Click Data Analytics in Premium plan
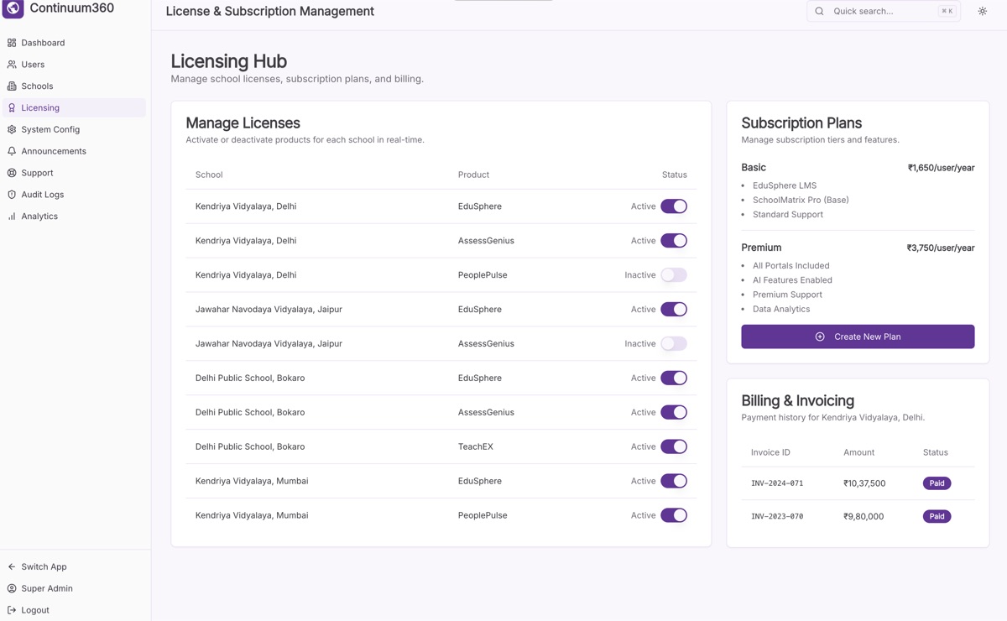 pyautogui.click(x=781, y=310)
